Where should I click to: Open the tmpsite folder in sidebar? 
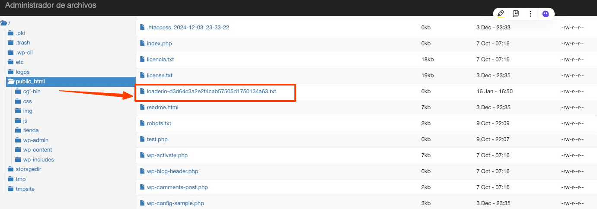pos(24,189)
